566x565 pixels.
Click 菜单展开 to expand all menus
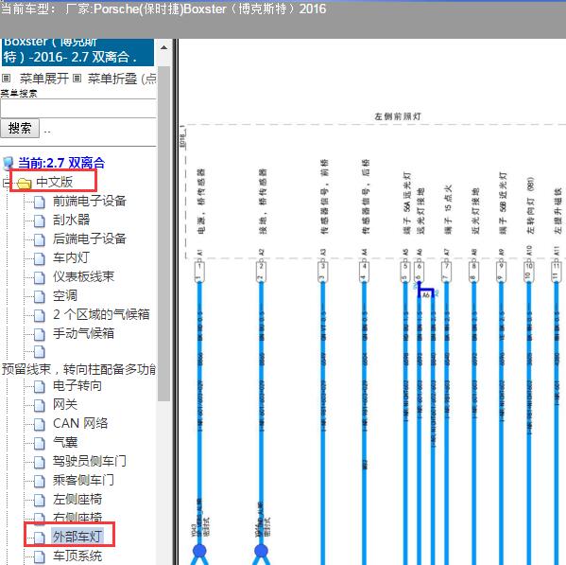[44, 79]
